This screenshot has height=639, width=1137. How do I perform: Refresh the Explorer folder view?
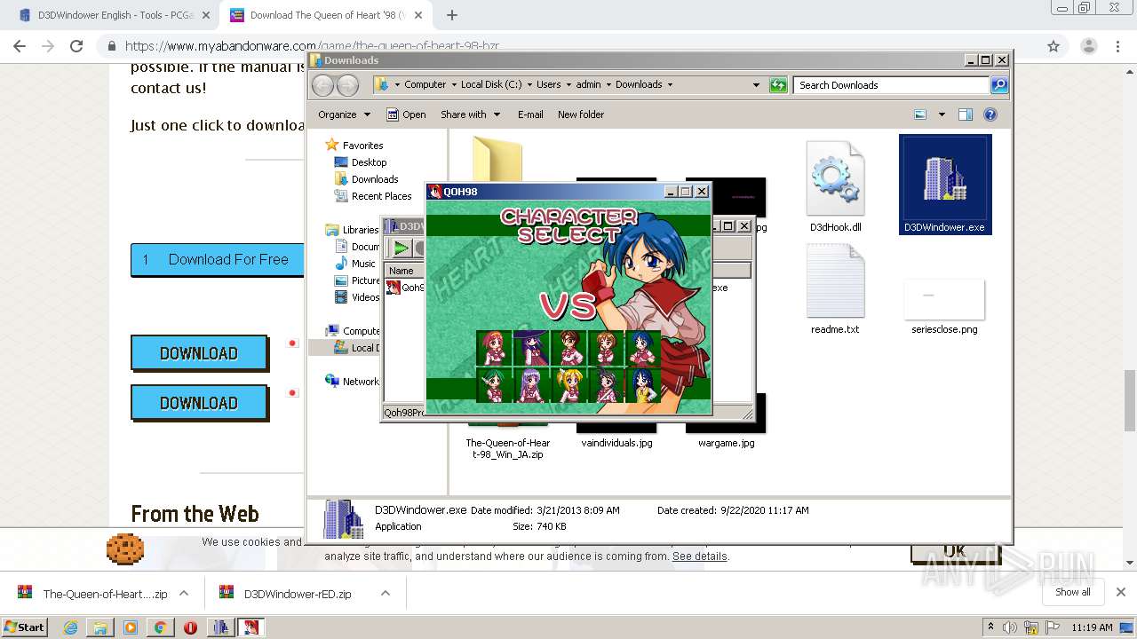coord(778,85)
